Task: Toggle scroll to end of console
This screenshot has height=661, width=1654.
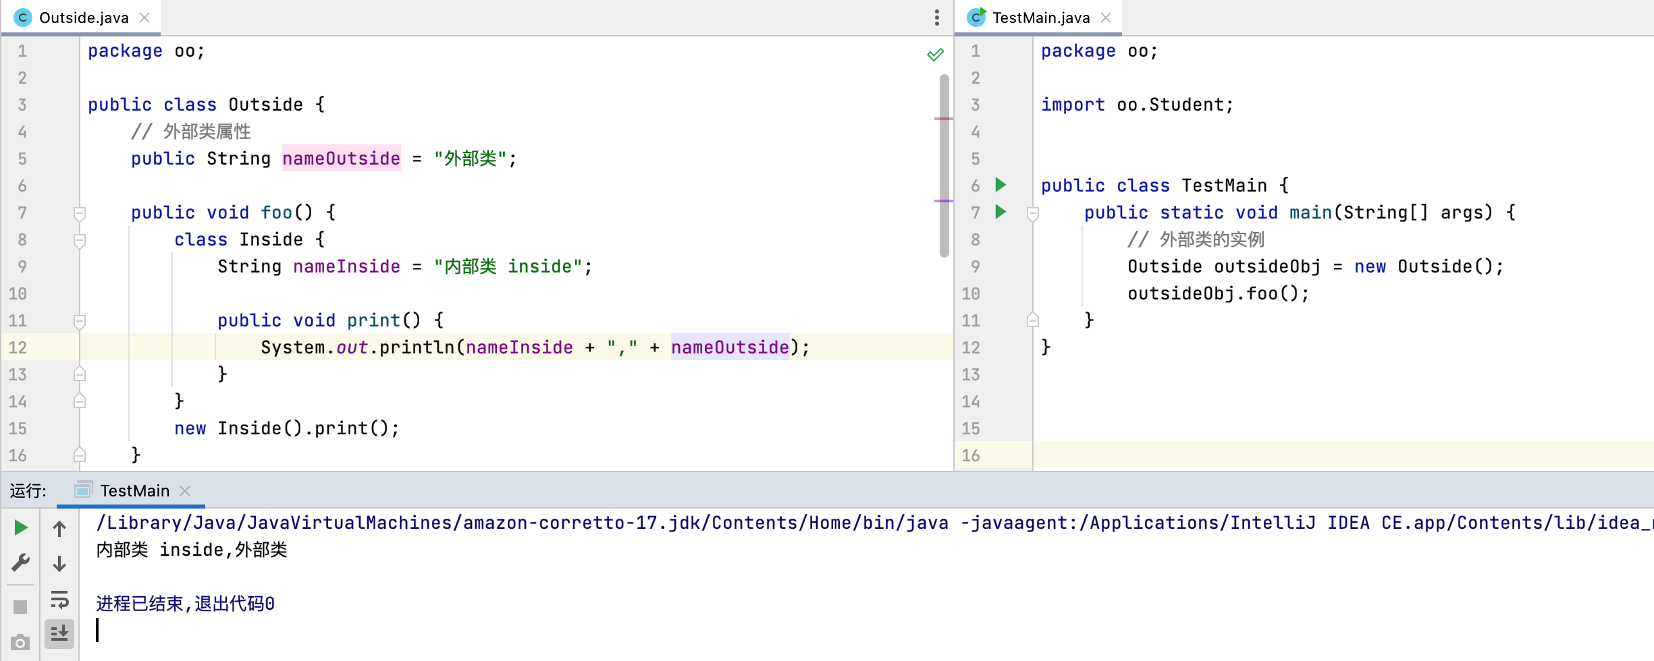Action: coord(59,633)
